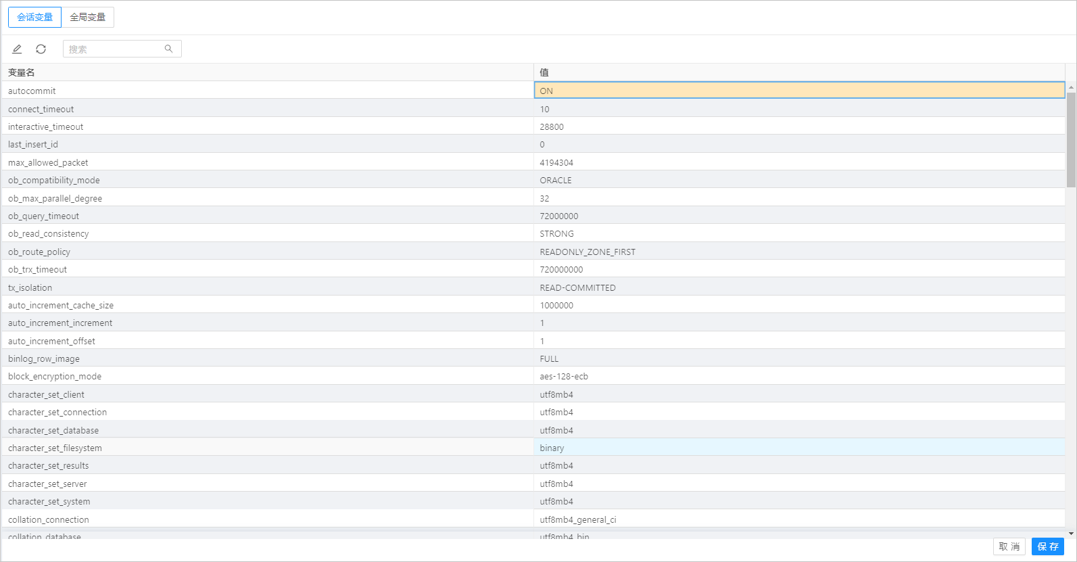Select the binlog_row_image FULL value
This screenshot has height=562, width=1077.
coord(798,358)
